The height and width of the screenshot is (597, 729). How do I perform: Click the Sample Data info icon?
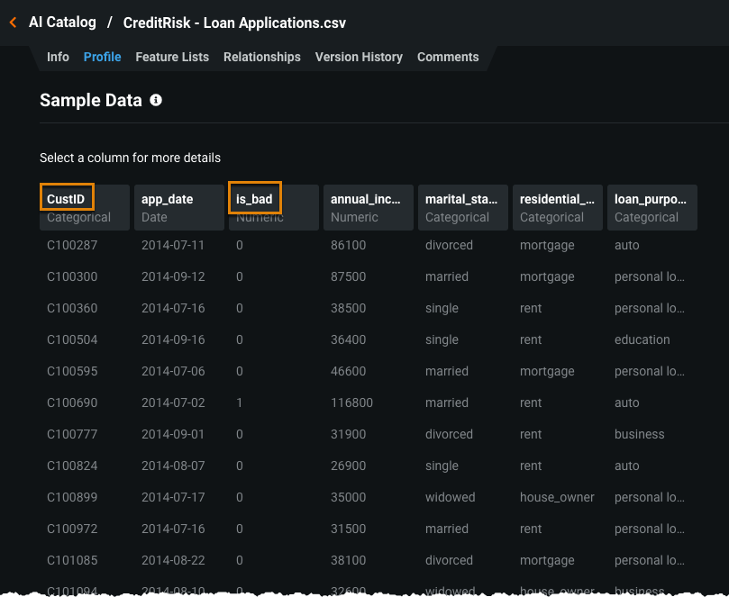pos(156,100)
